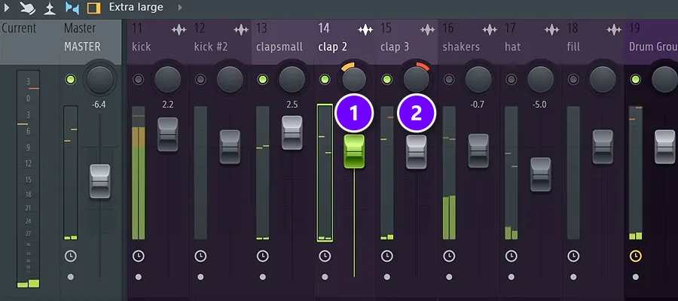Mute the clapsmall track green LED
Screen dimensions: 678x301
click(x=262, y=80)
